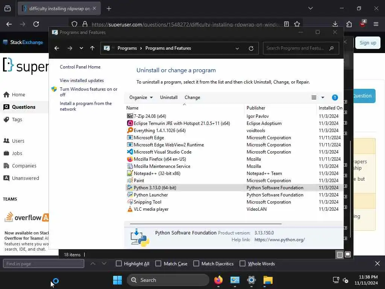385x289 pixels.
Task: Open Questions in Super User sidebar
Action: pos(24,107)
